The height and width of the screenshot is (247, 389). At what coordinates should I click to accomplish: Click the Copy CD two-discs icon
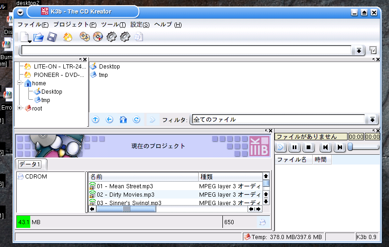pos(85,37)
